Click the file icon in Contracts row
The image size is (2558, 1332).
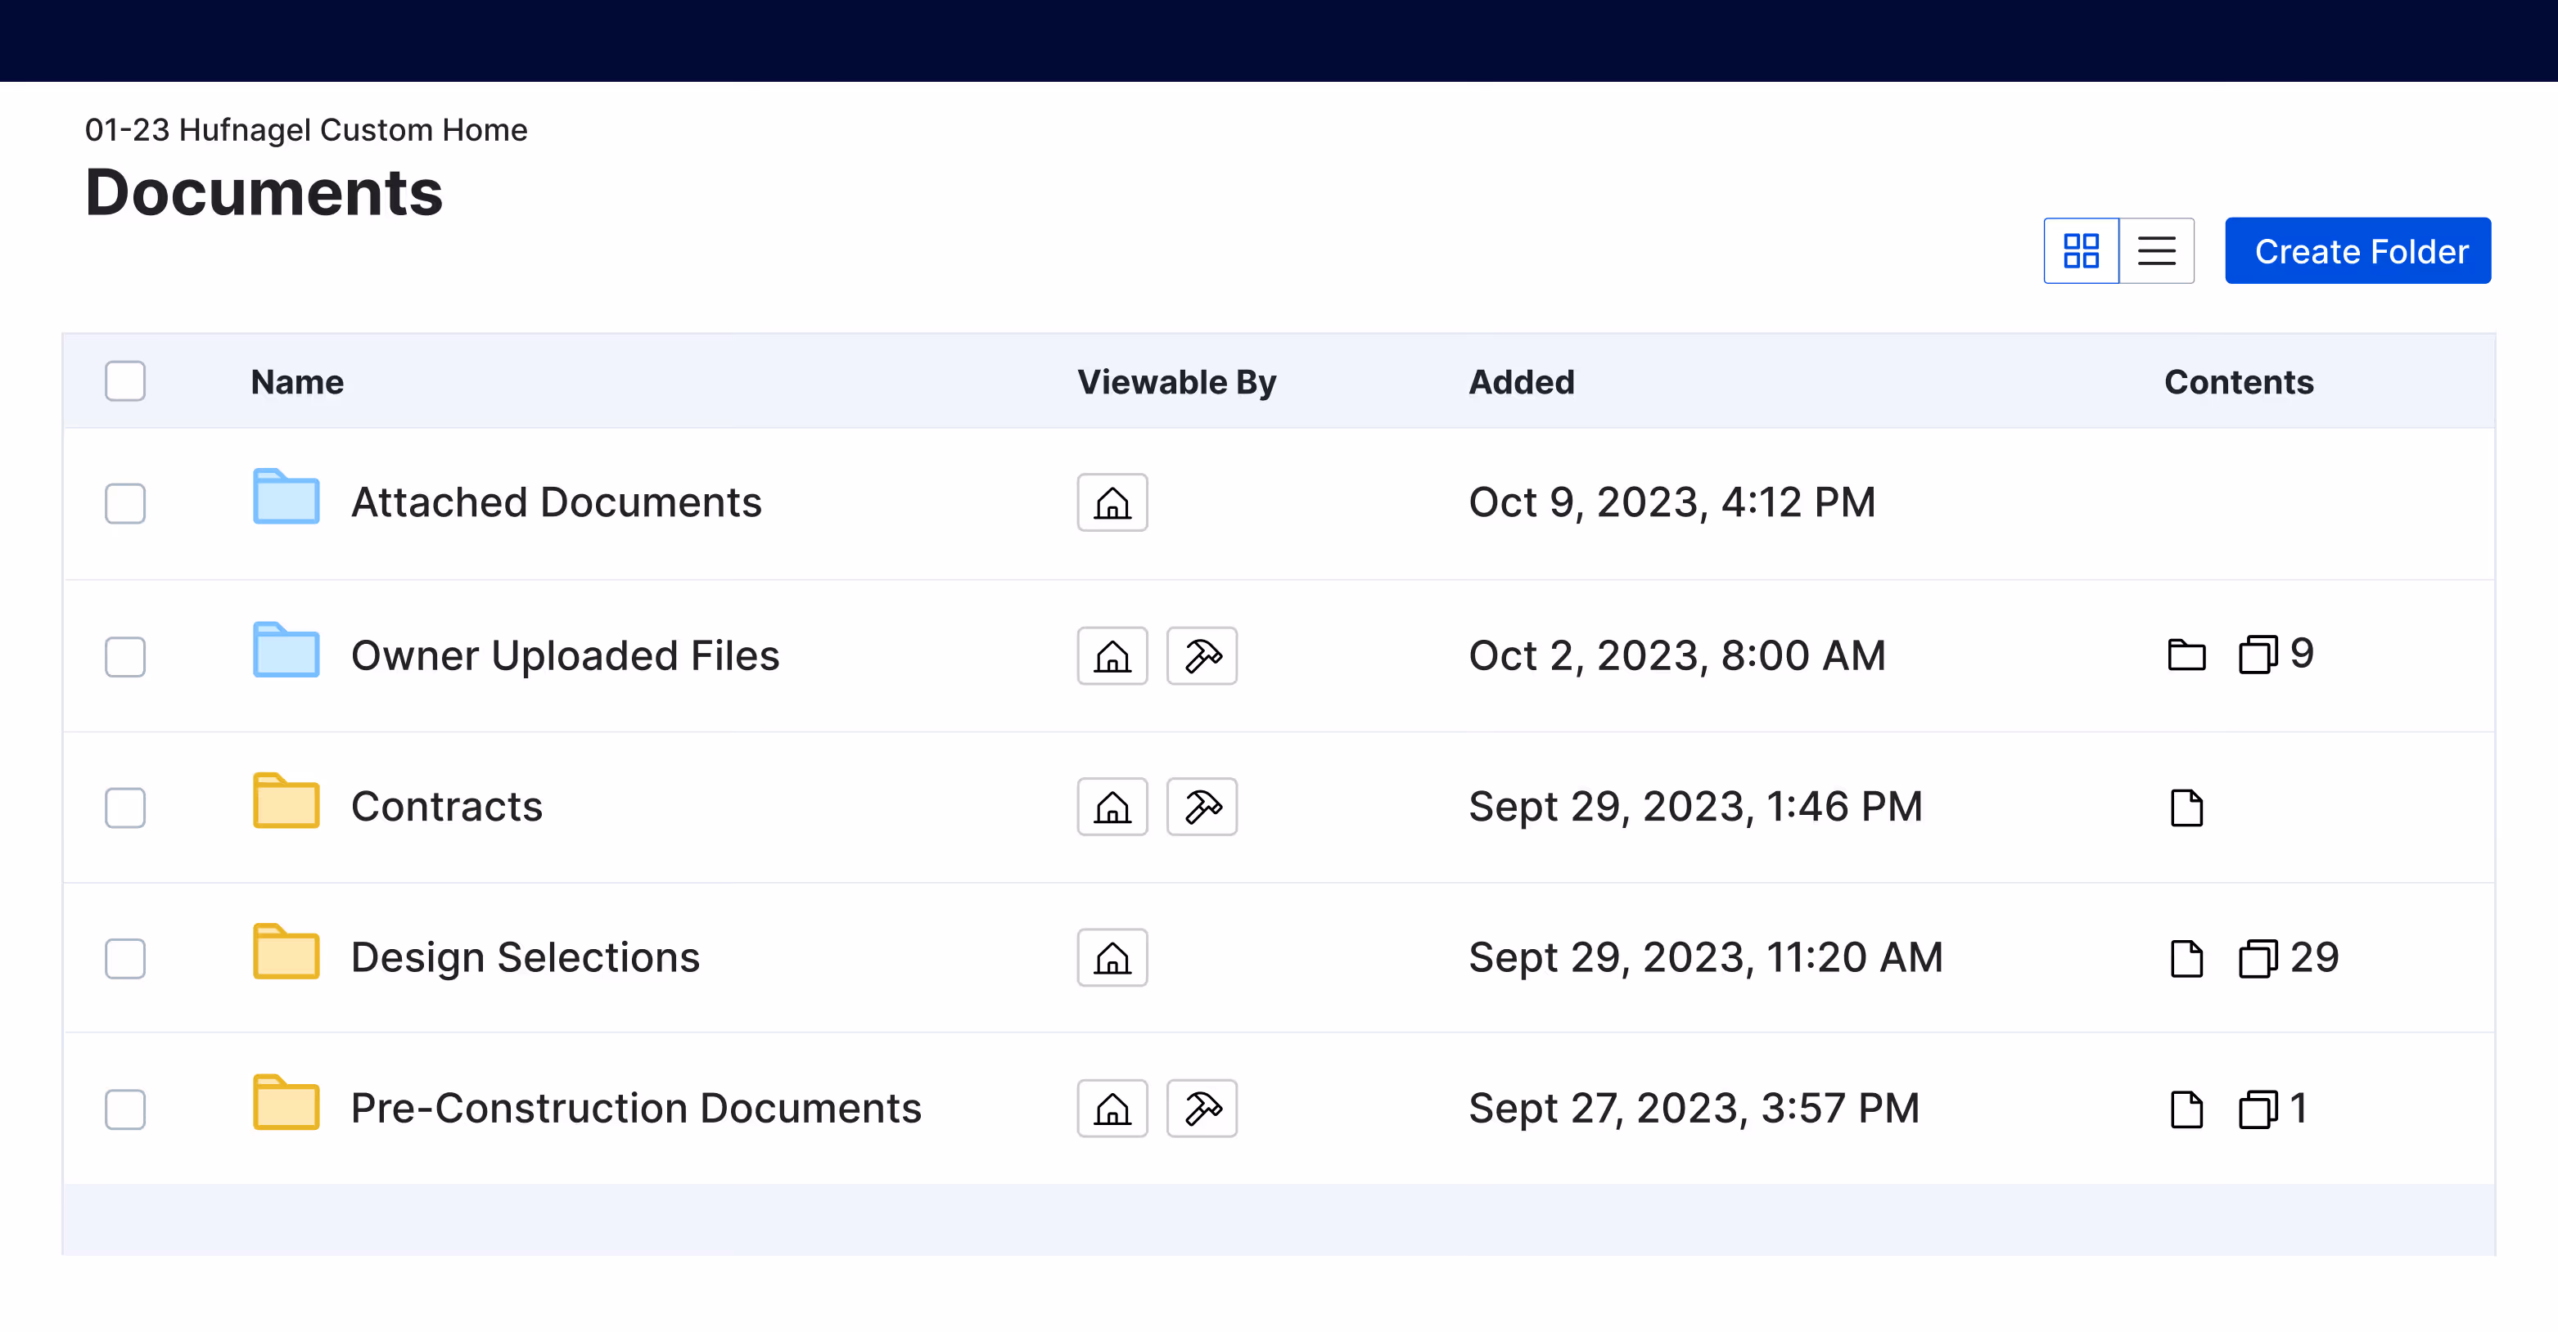point(2188,807)
